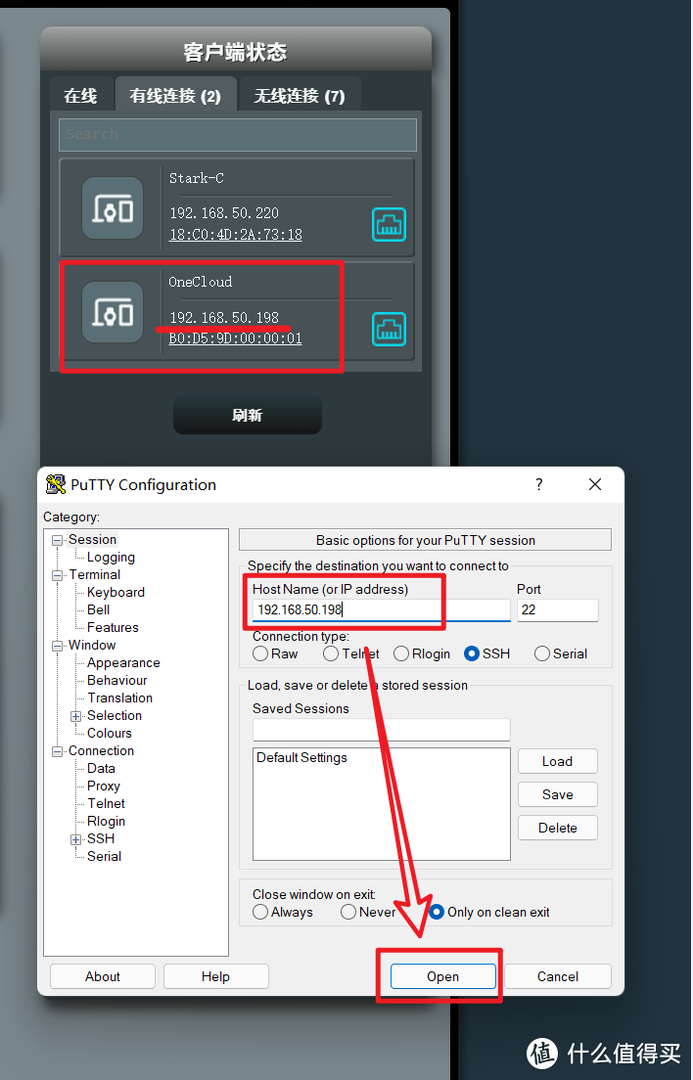Click the PuTTY help question mark
The height and width of the screenshot is (1080, 693).
(x=538, y=484)
